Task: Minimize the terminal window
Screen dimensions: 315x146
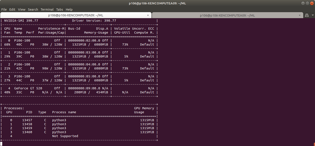Action: [x=303, y=3]
